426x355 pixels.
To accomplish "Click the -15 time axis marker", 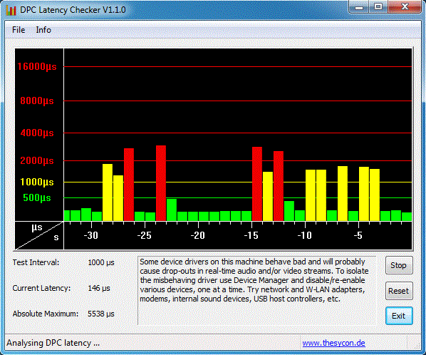I will 251,235.
